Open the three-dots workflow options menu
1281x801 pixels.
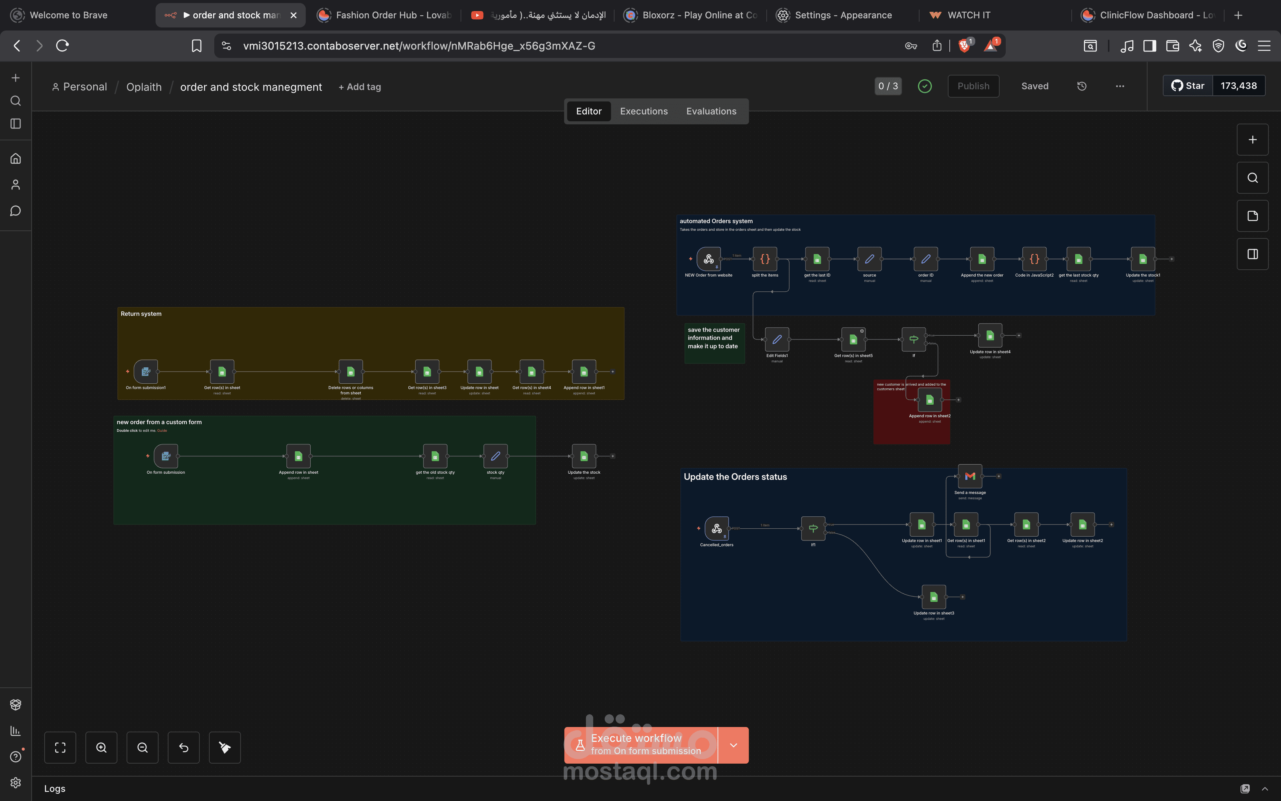tap(1120, 86)
